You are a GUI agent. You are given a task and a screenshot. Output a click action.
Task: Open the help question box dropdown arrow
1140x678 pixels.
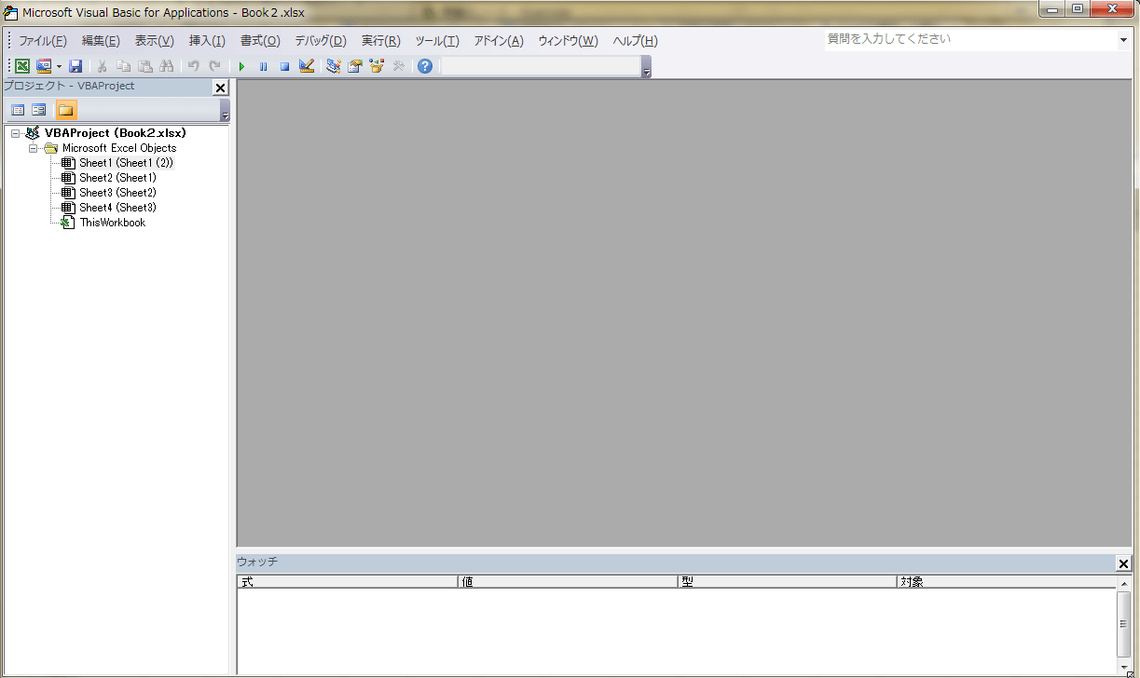pyautogui.click(x=1123, y=40)
